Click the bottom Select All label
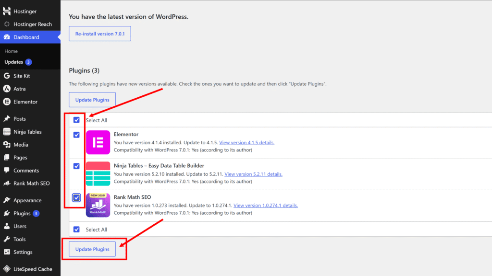The image size is (492, 276). (x=96, y=230)
